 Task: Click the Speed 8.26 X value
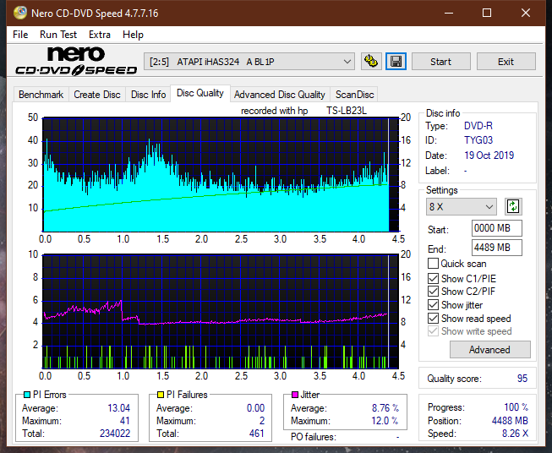click(x=515, y=434)
